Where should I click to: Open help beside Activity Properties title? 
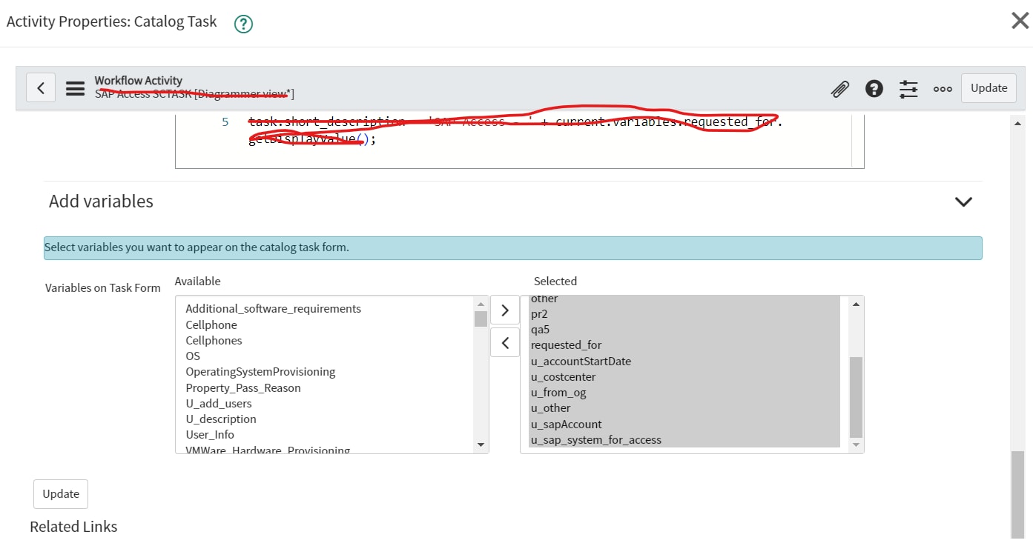point(242,24)
